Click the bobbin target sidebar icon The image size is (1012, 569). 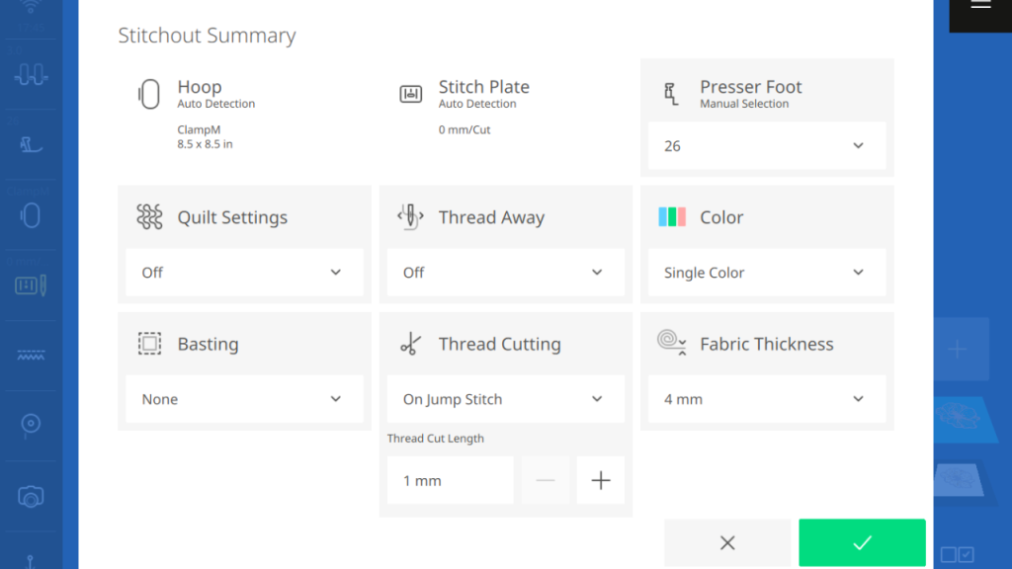pyautogui.click(x=31, y=425)
